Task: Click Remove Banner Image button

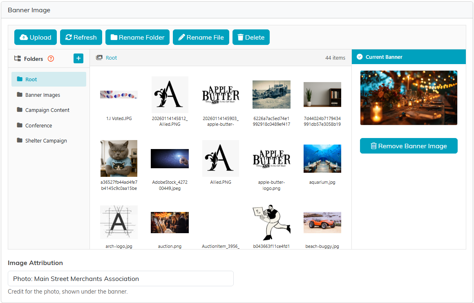Action: (409, 146)
